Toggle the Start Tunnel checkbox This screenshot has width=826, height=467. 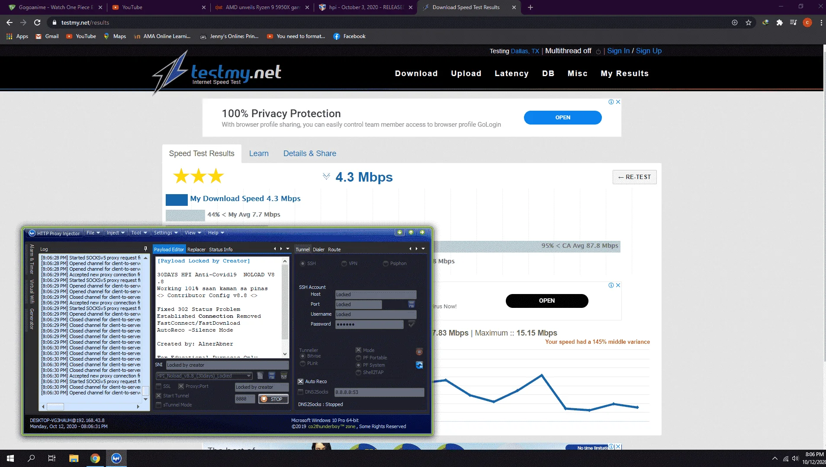point(158,396)
